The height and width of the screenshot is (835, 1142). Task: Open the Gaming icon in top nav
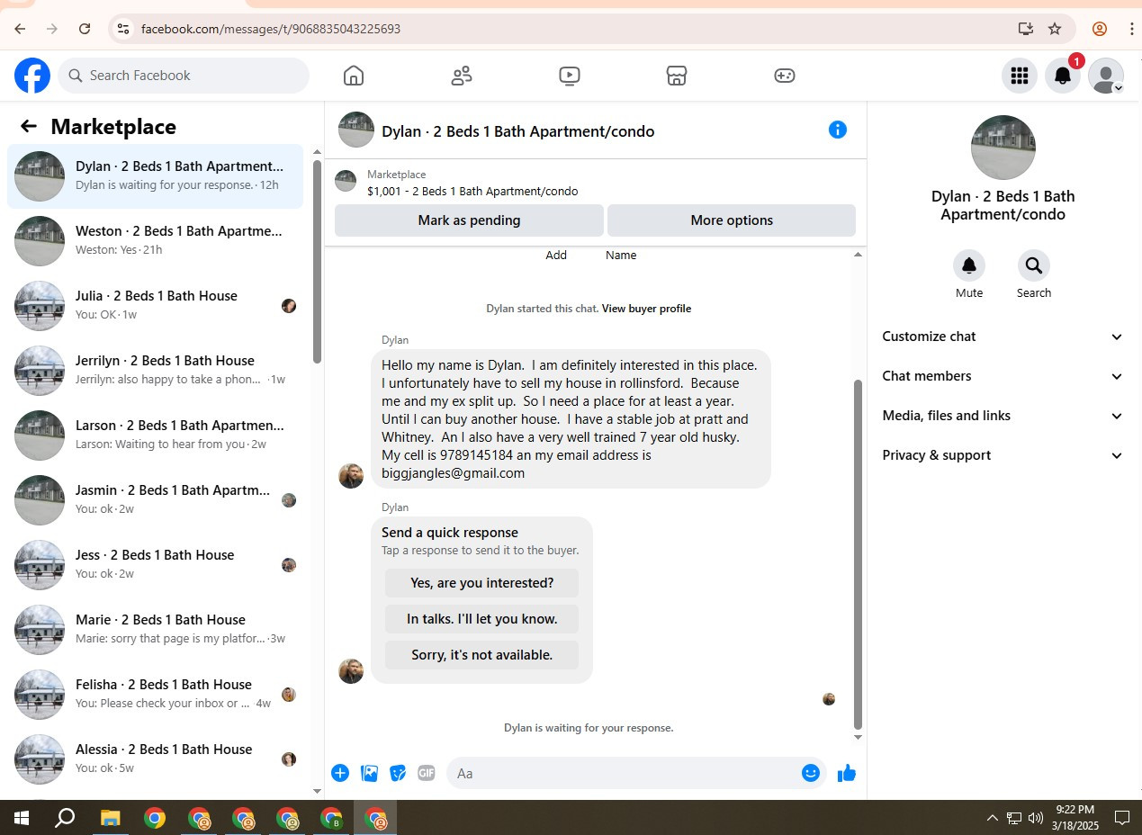tap(785, 76)
